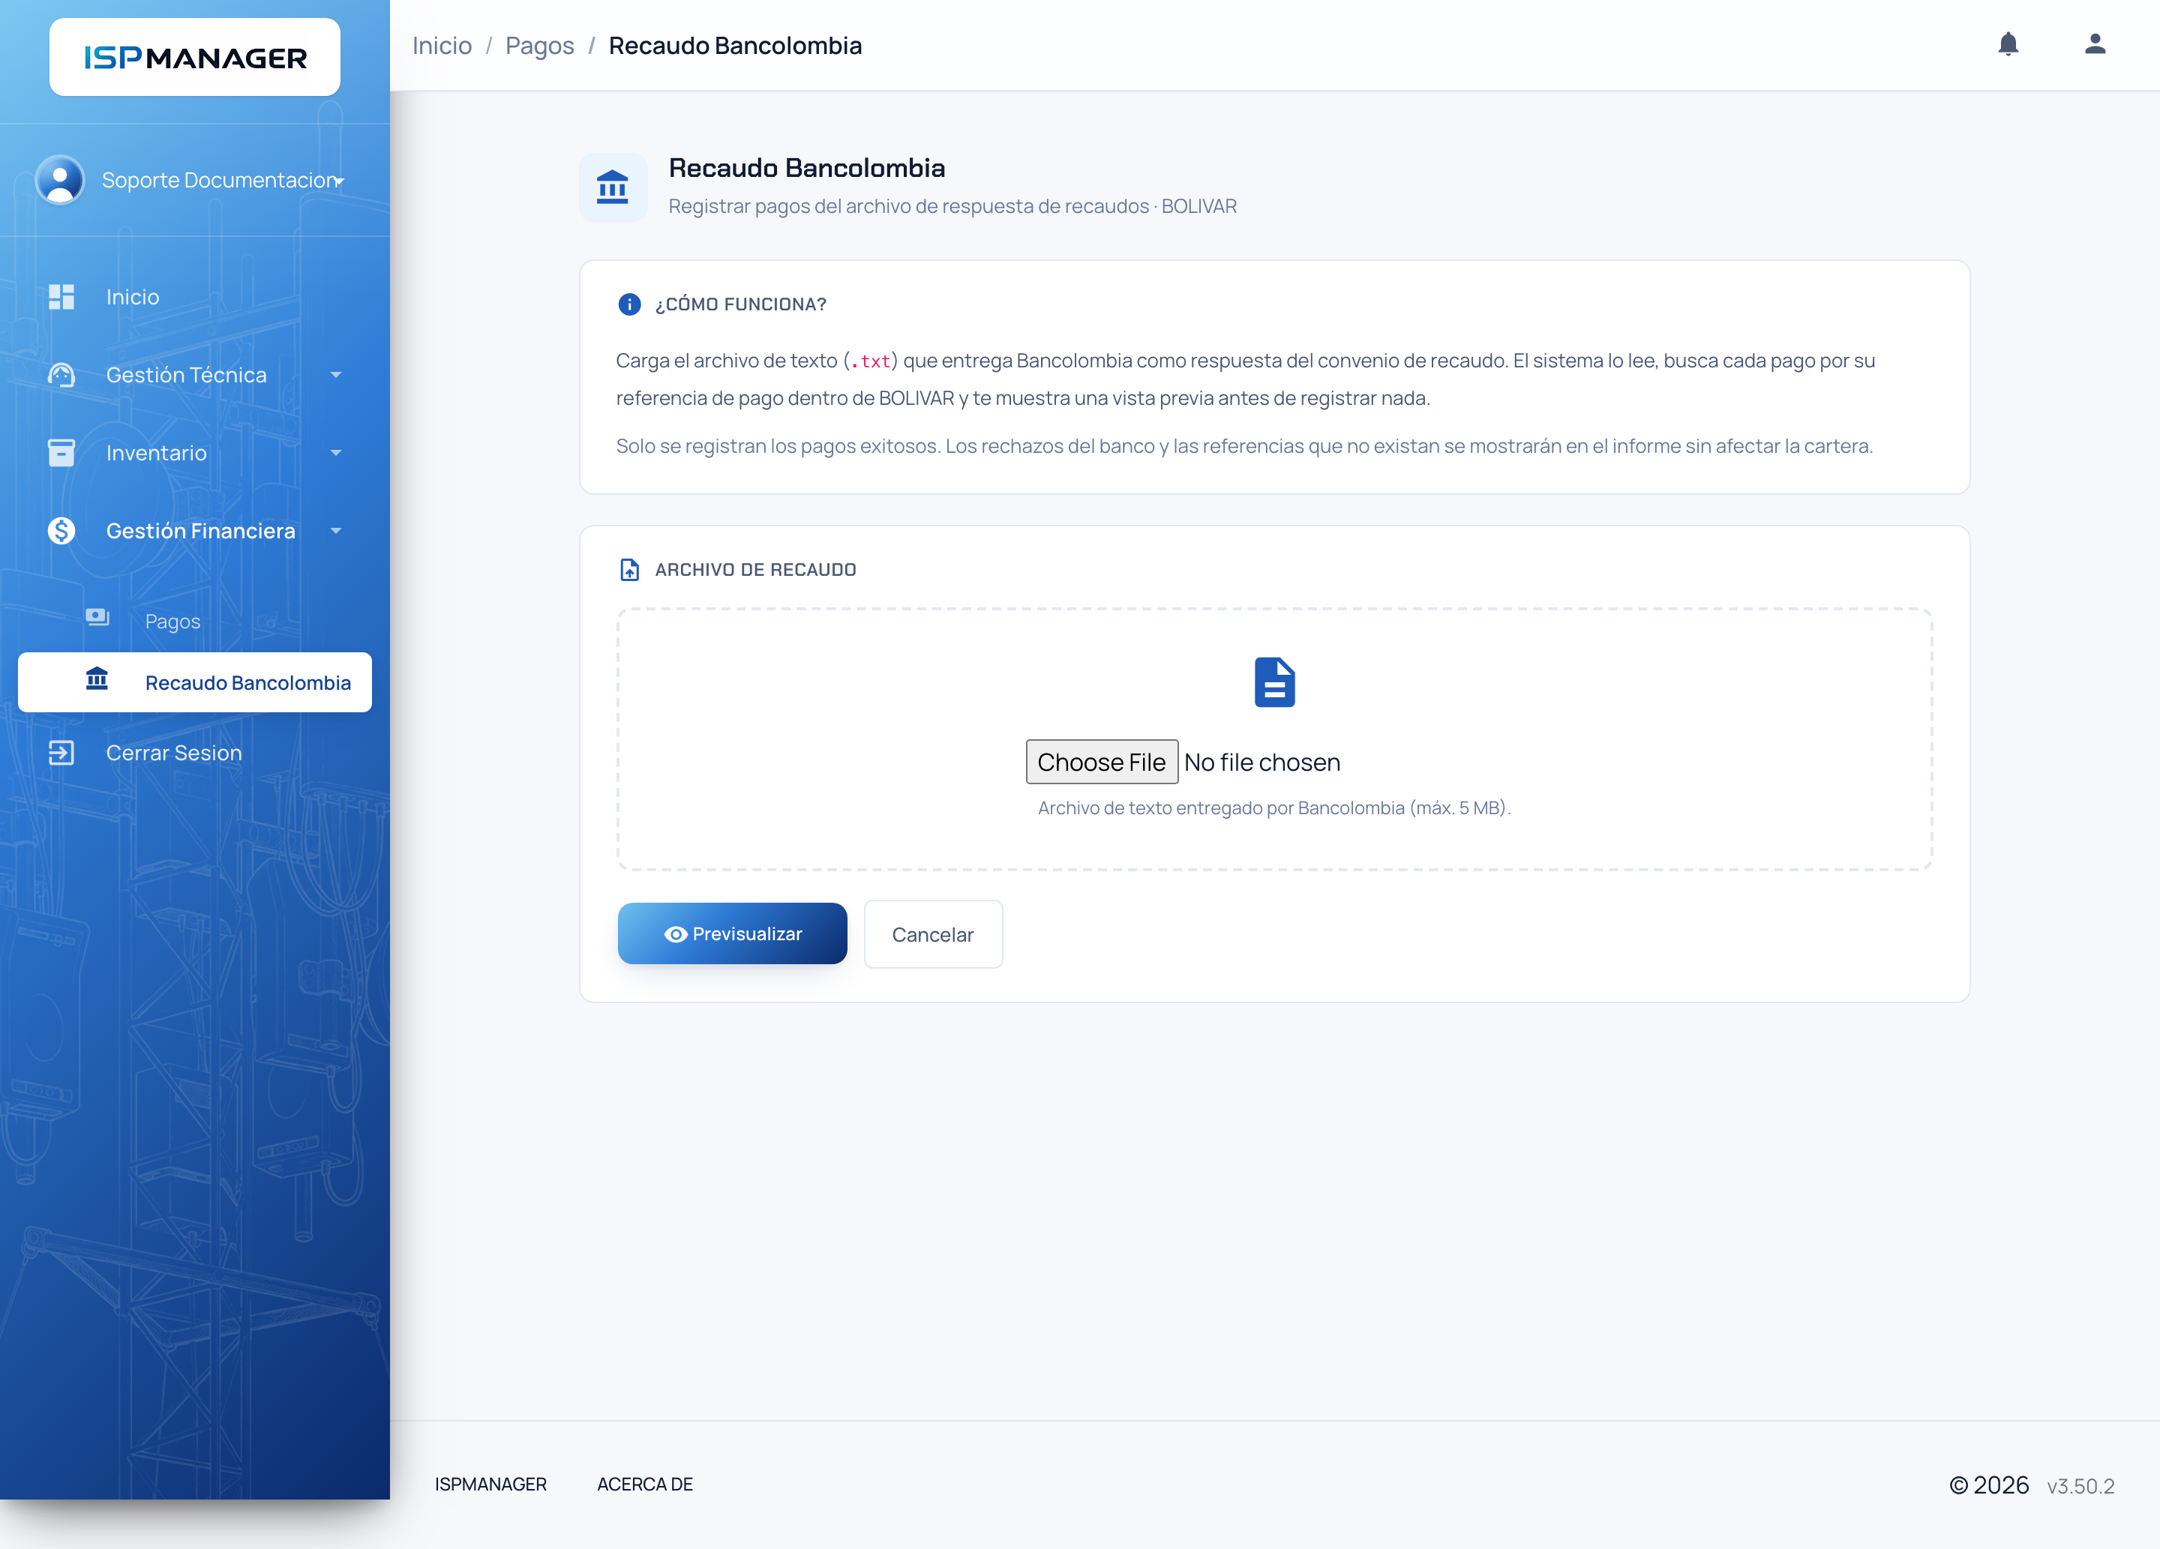The height and width of the screenshot is (1549, 2160).
Task: Click the Soporte Documentacion avatar icon
Action: click(x=60, y=180)
